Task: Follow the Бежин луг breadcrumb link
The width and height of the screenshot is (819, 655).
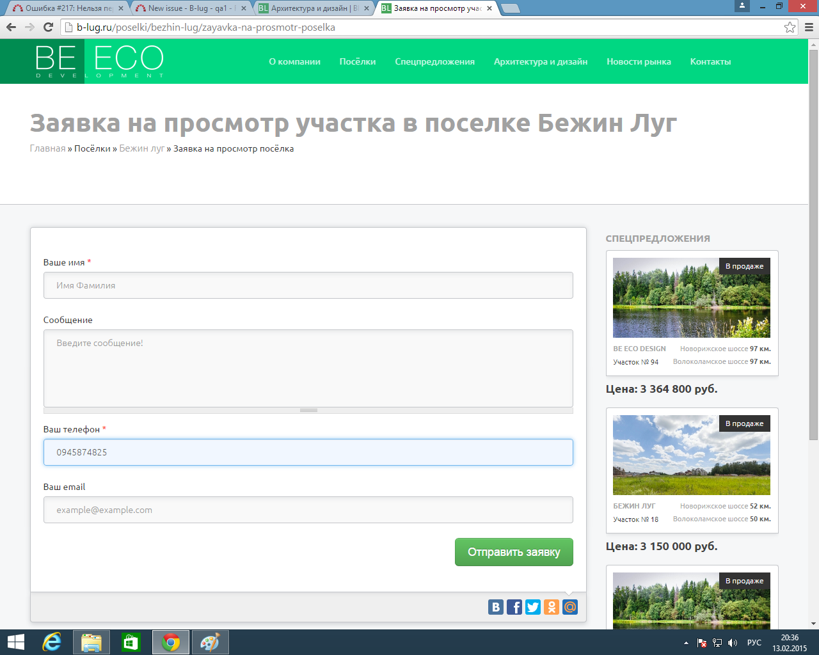Action: click(141, 148)
